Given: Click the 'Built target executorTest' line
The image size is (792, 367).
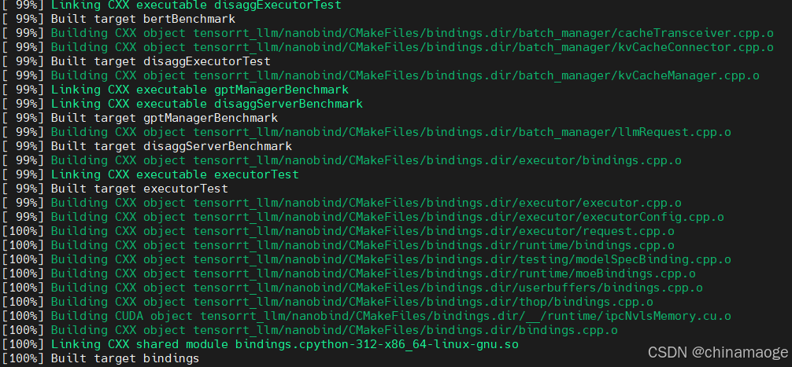Looking at the screenshot, I should 115,189.
